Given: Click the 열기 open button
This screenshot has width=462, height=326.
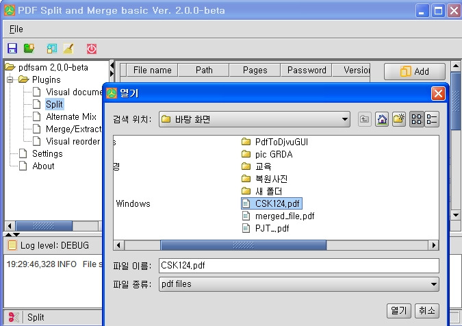Looking at the screenshot, I should (398, 311).
